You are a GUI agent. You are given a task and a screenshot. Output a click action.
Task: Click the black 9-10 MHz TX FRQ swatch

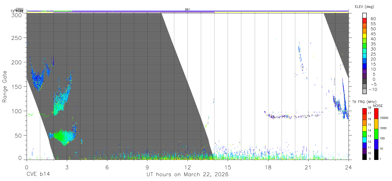tap(365, 157)
